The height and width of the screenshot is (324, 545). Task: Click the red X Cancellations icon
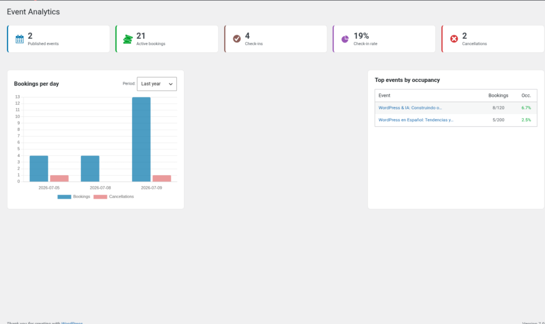click(454, 39)
